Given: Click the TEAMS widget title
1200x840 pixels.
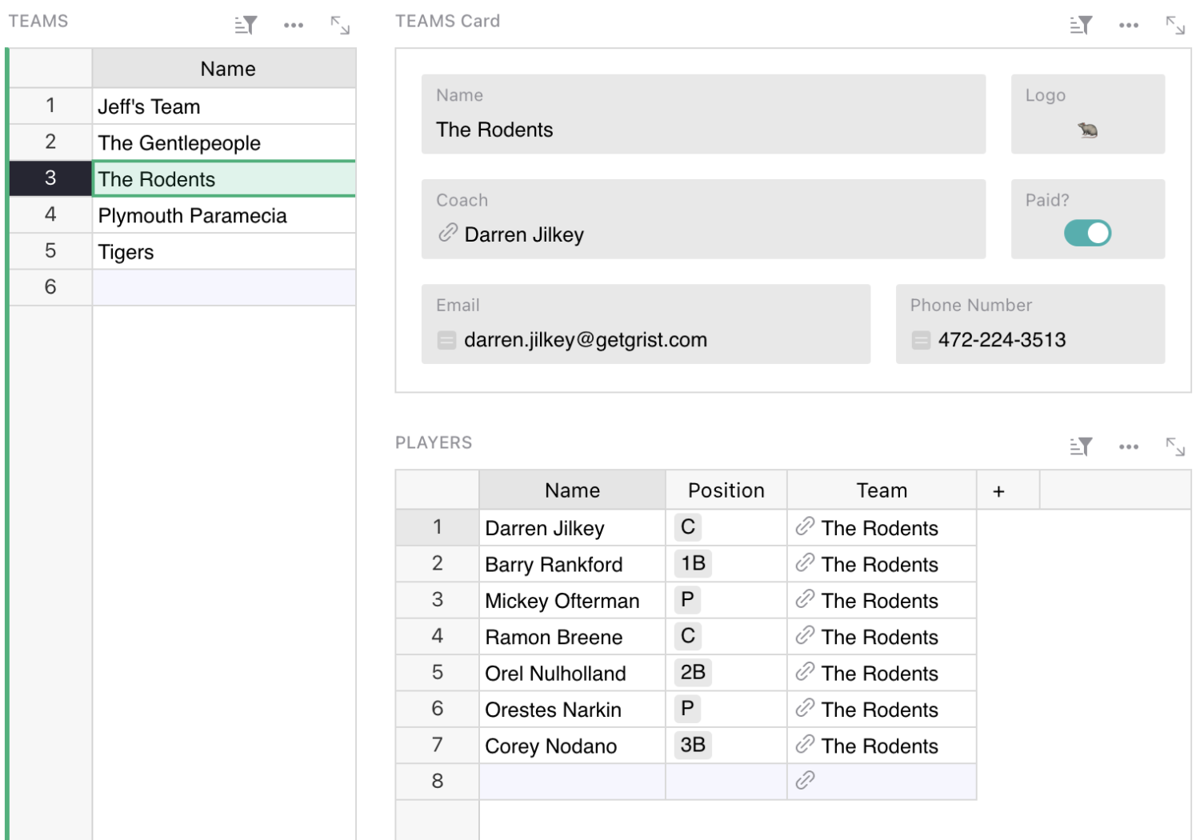Looking at the screenshot, I should [38, 22].
